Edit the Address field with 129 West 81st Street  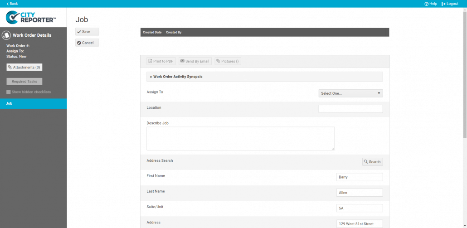[360, 223]
